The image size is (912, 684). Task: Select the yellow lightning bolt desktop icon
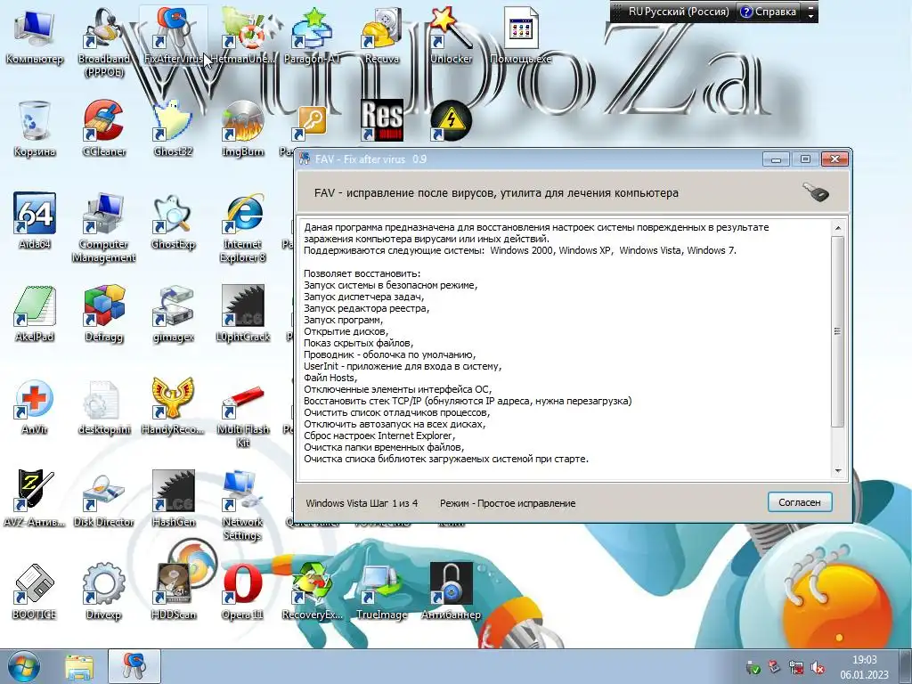pos(451,121)
